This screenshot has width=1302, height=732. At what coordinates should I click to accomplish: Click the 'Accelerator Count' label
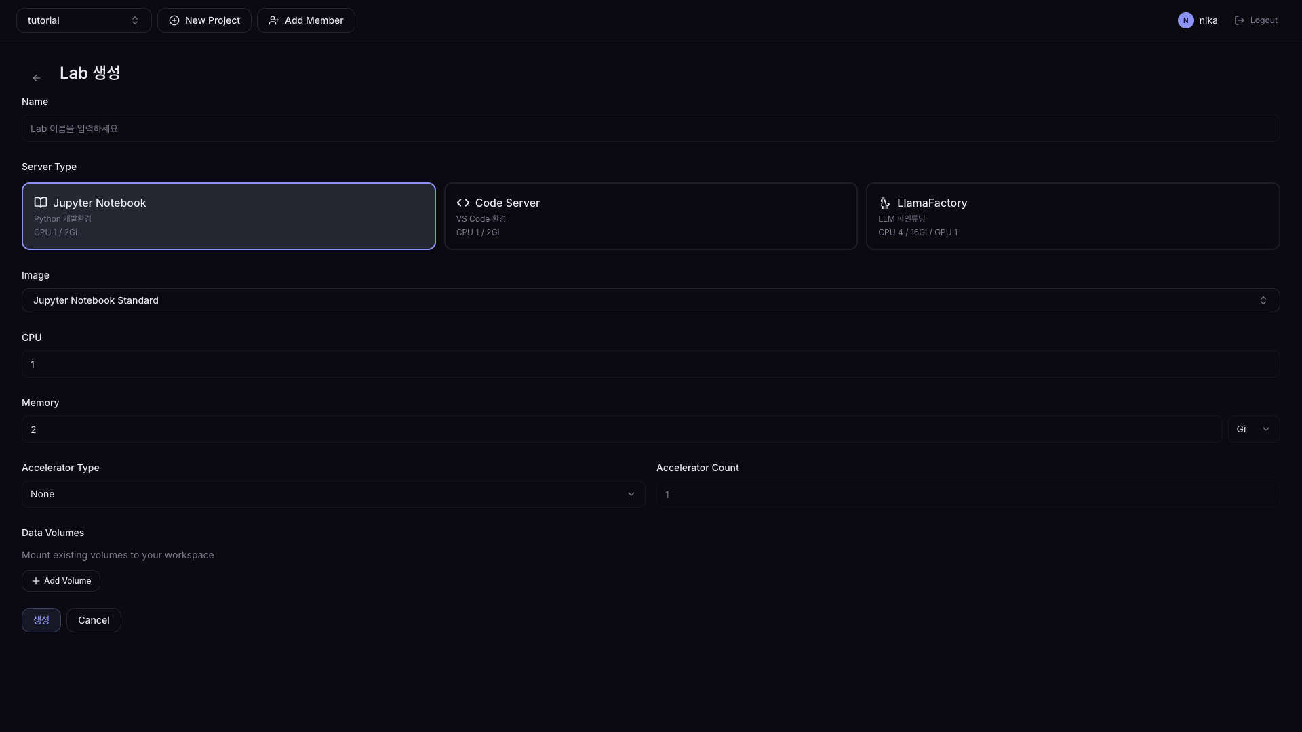click(x=697, y=468)
